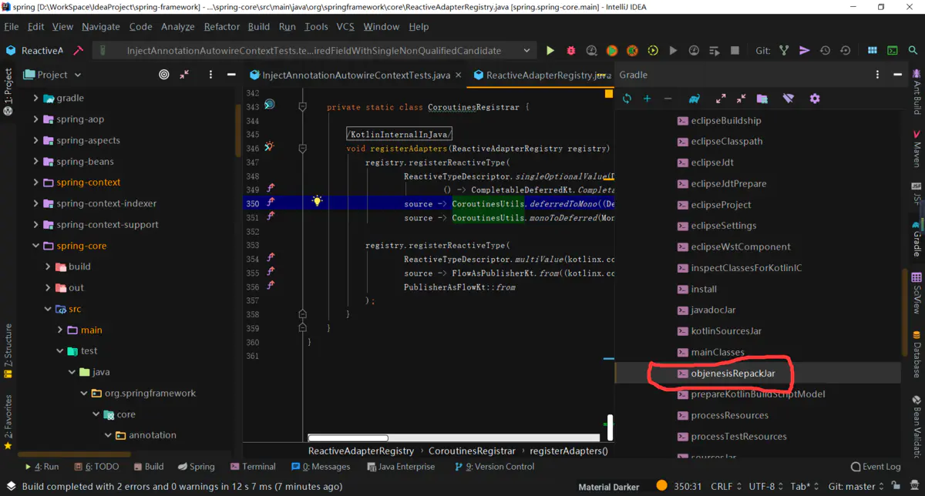
Task: Expand the spring-aop folder
Action: [x=35, y=119]
